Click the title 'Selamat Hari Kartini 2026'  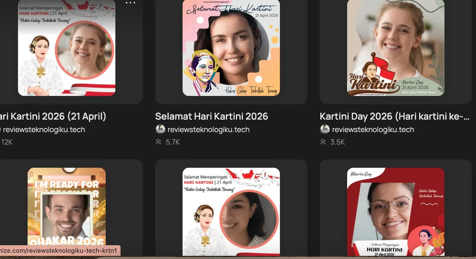[211, 116]
